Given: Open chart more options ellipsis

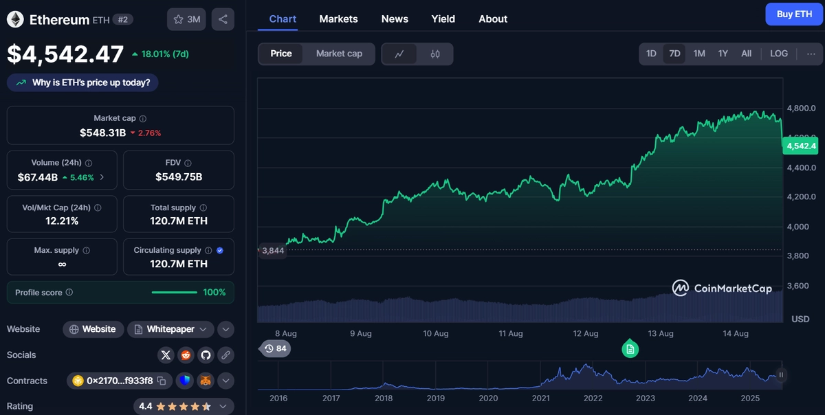Looking at the screenshot, I should [x=811, y=54].
